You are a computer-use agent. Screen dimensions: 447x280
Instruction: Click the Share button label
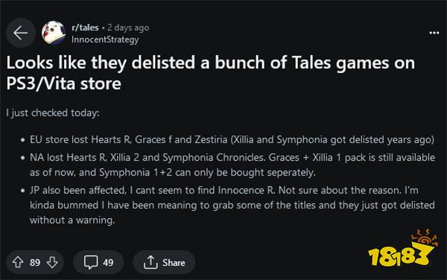point(174,263)
